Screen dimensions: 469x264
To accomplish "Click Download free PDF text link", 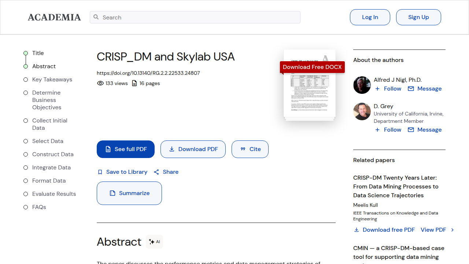I will 389,230.
